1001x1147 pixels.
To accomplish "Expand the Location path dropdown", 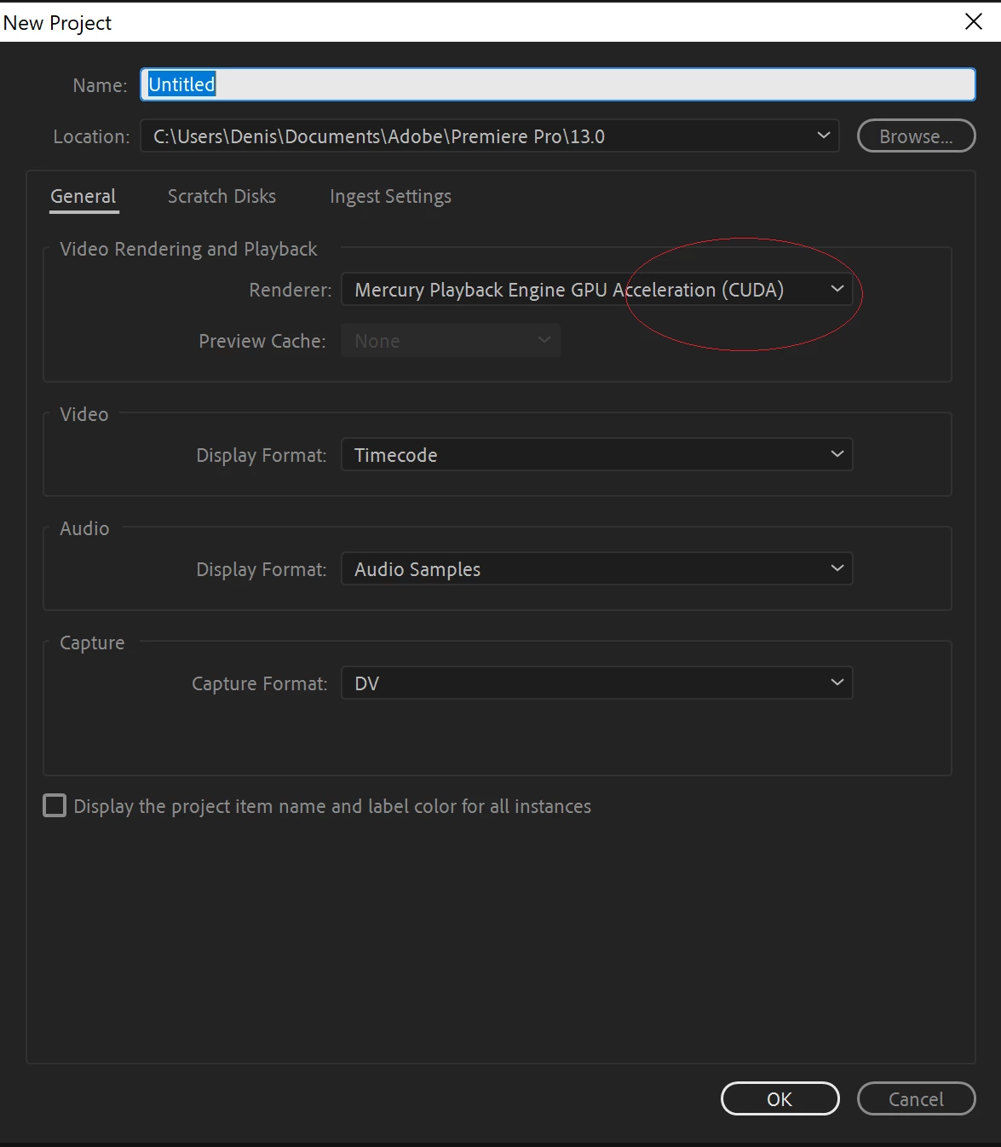I will point(490,135).
